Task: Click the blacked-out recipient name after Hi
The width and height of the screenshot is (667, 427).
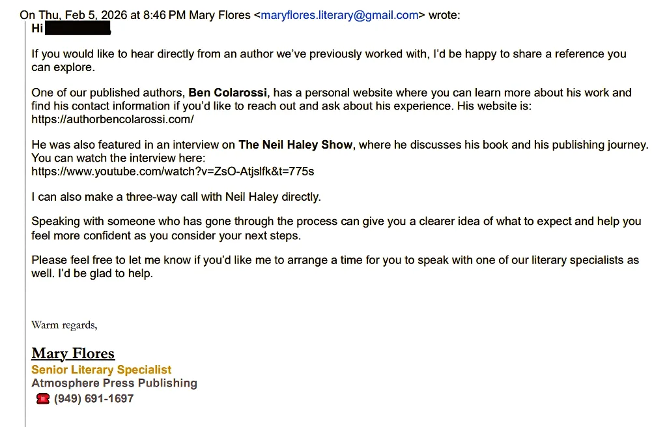Action: (x=78, y=29)
